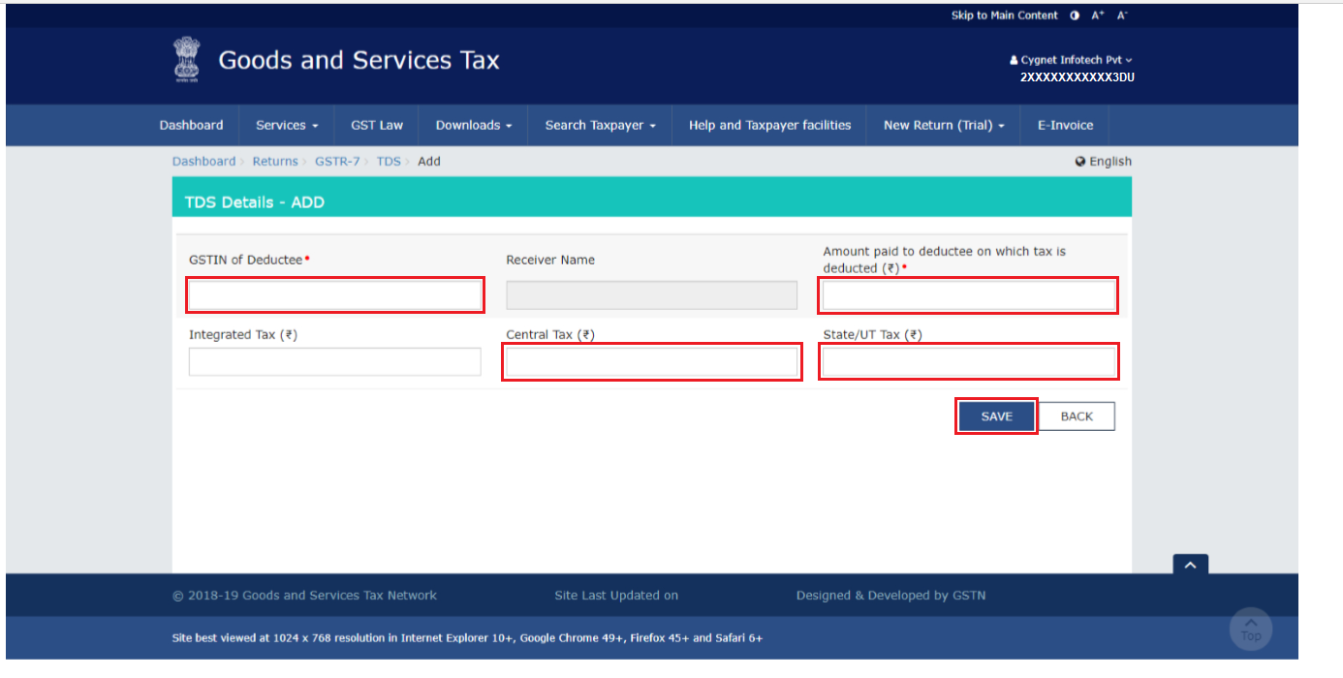Expand the Services menu

tap(287, 125)
